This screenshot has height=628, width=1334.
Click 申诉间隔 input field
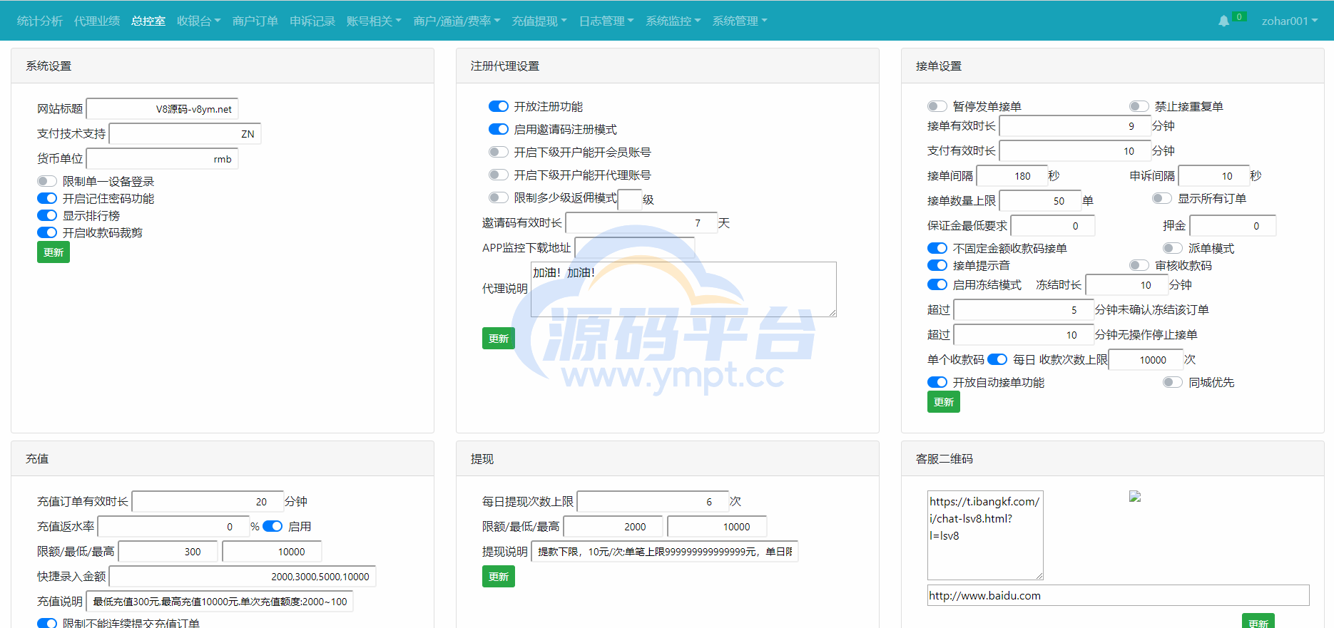(1213, 176)
